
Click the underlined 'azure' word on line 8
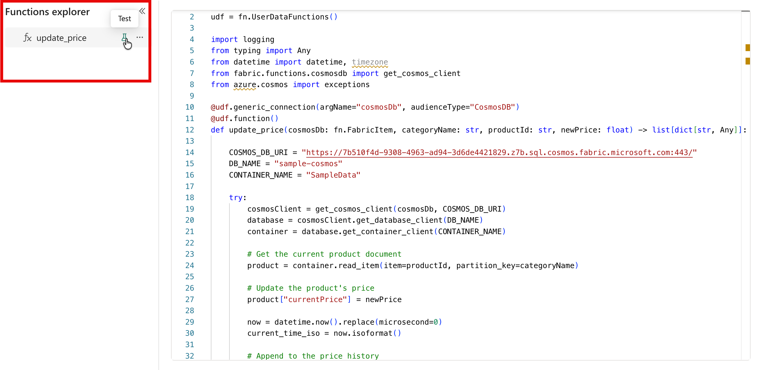click(x=245, y=85)
